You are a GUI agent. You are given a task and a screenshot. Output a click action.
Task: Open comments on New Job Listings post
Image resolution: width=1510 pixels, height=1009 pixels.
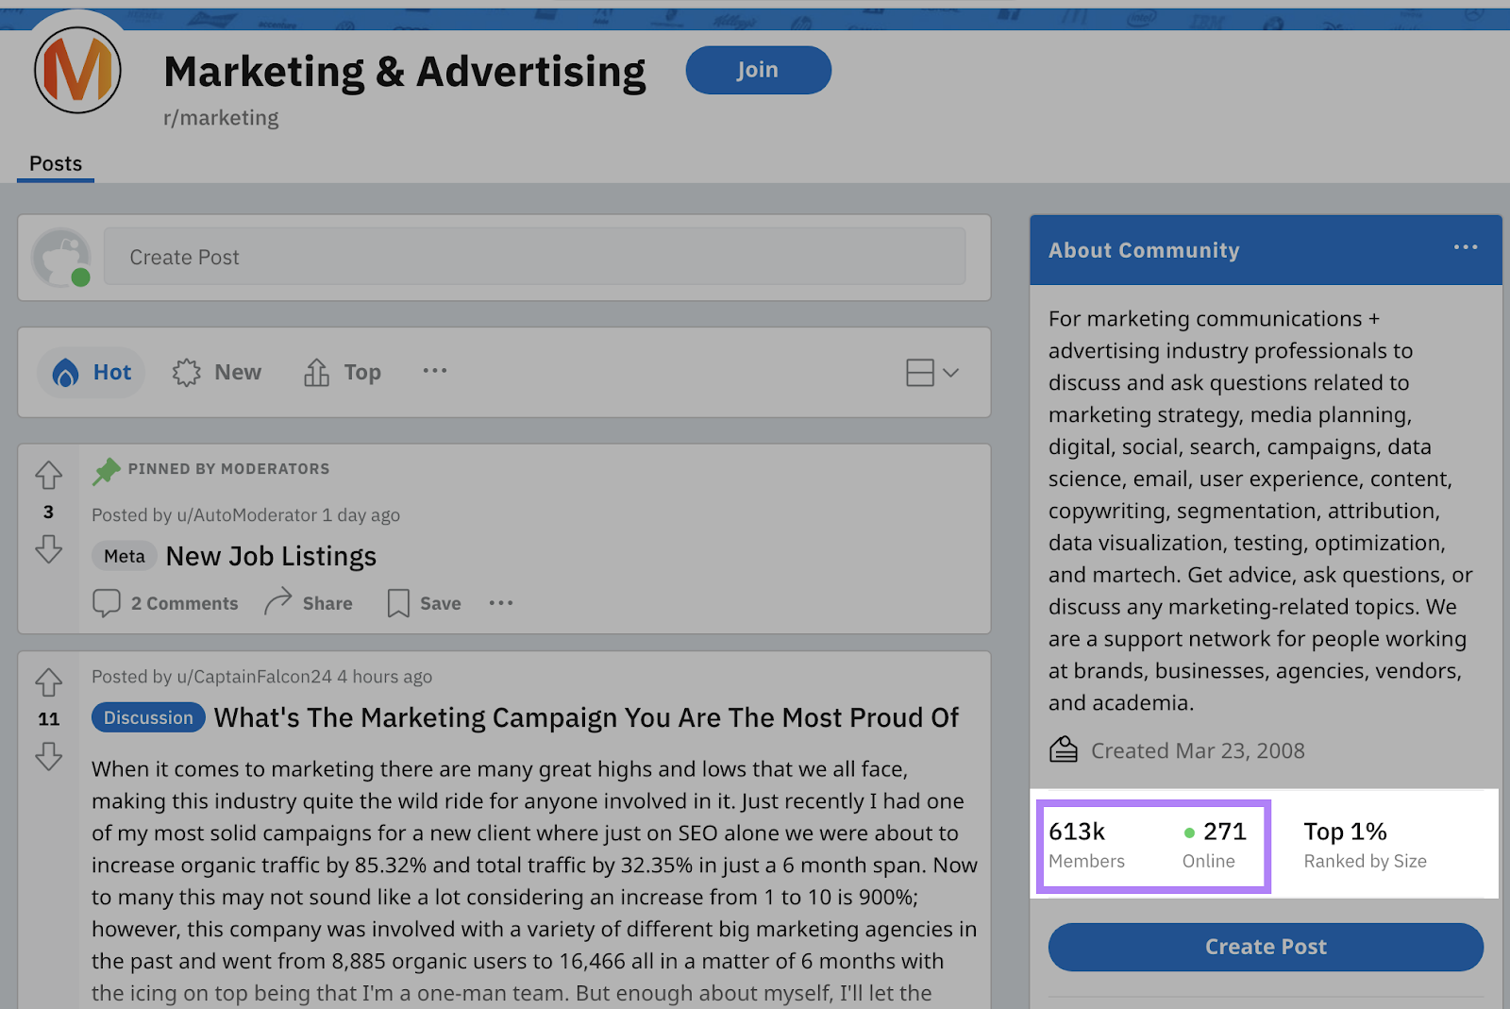pyautogui.click(x=166, y=603)
